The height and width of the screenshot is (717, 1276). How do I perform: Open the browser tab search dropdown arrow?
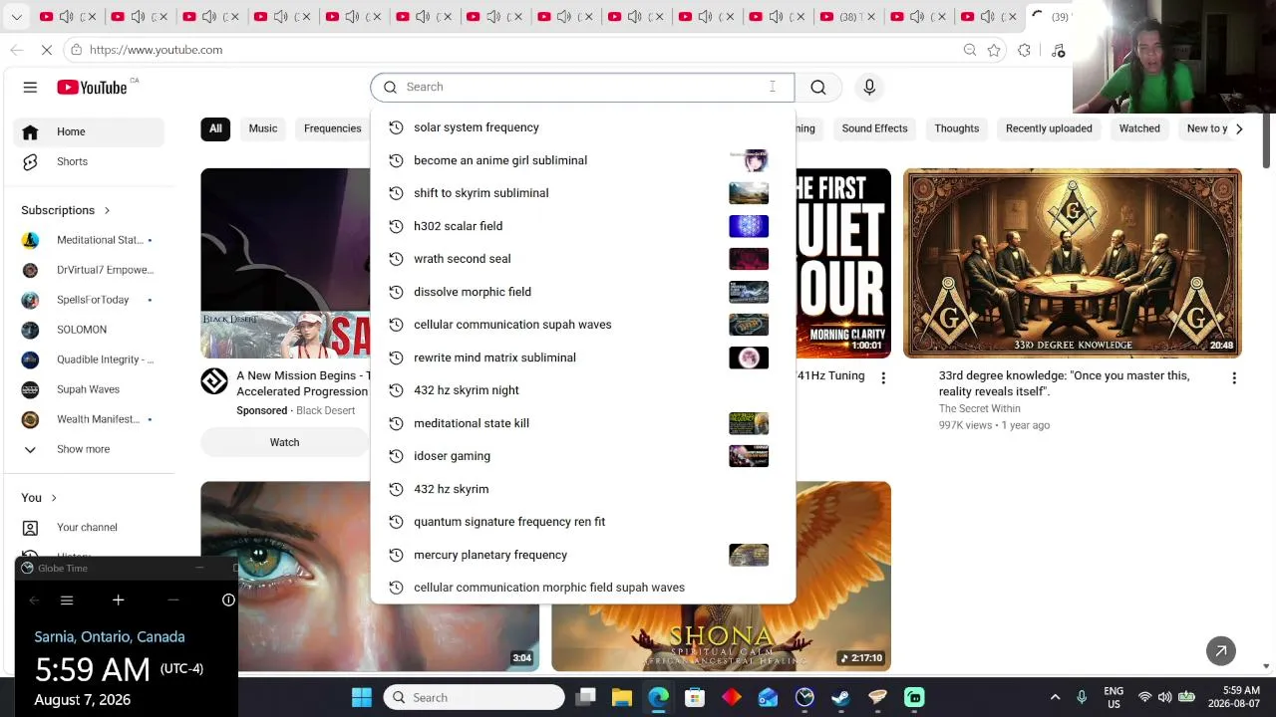click(16, 17)
